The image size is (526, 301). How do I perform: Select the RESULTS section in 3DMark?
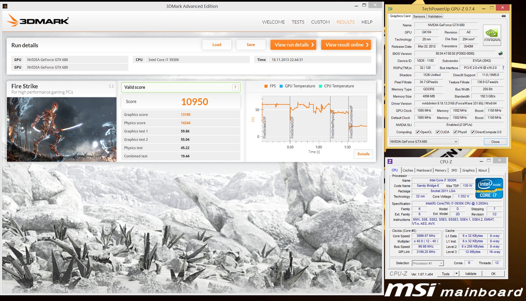pos(345,22)
